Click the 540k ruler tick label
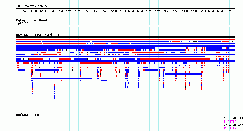243x131 pixels. tap(149, 11)
